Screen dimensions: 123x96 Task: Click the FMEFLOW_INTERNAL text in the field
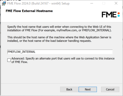22,52
